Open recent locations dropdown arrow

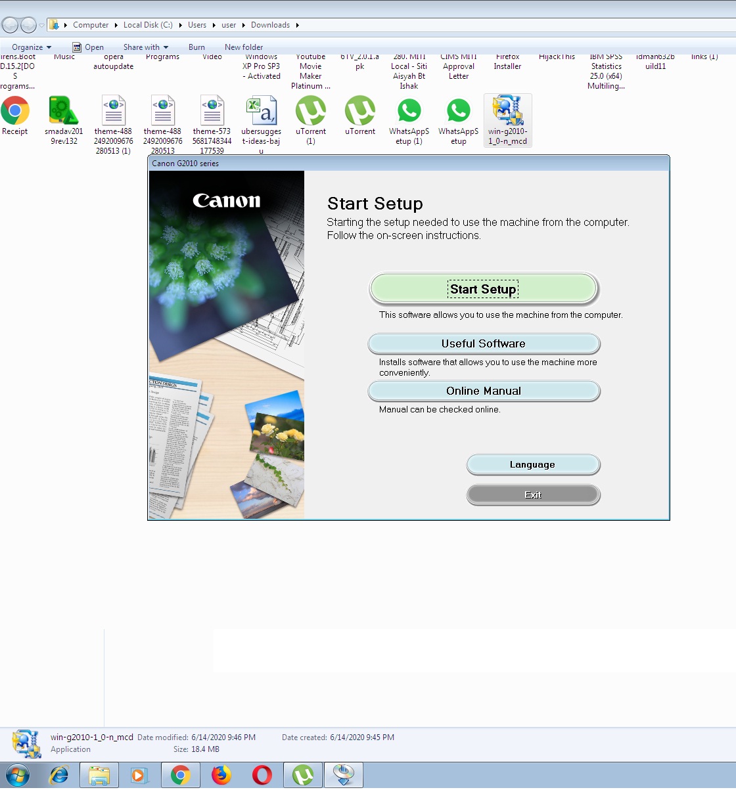(41, 25)
